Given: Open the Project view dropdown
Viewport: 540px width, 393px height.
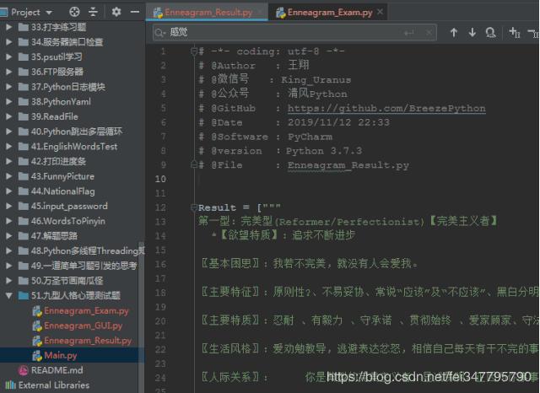Looking at the screenshot, I should coord(49,13).
